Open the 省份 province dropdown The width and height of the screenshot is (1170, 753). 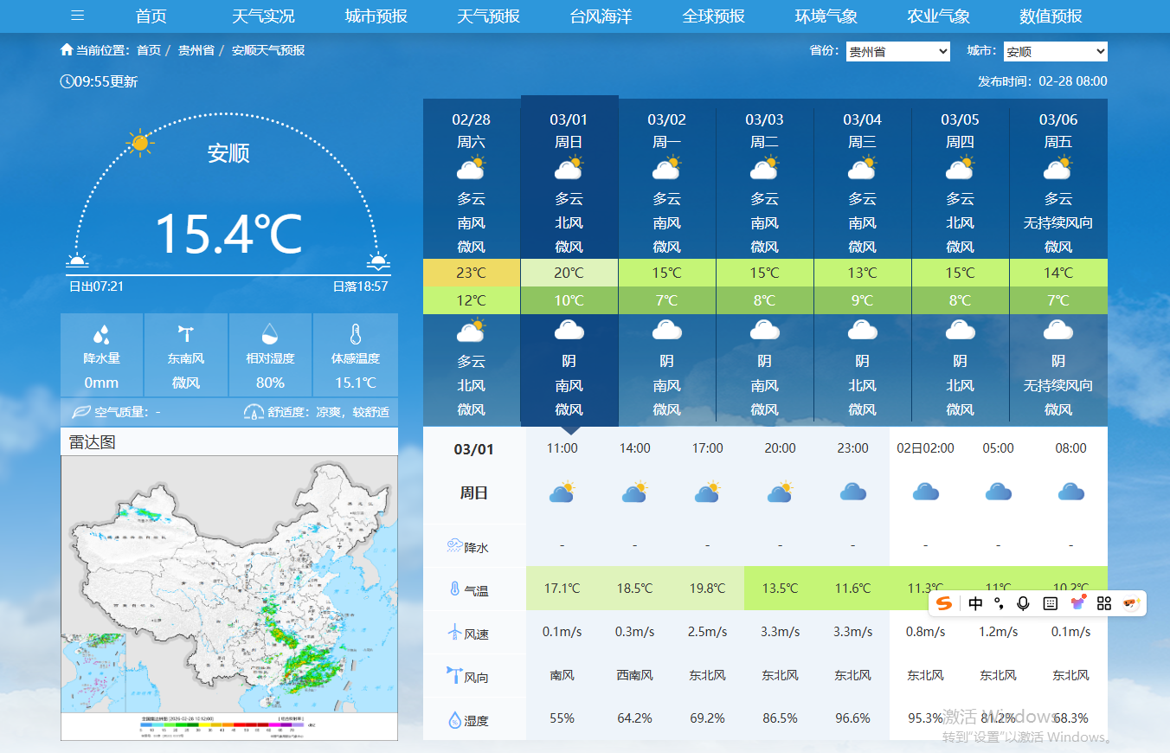(897, 51)
